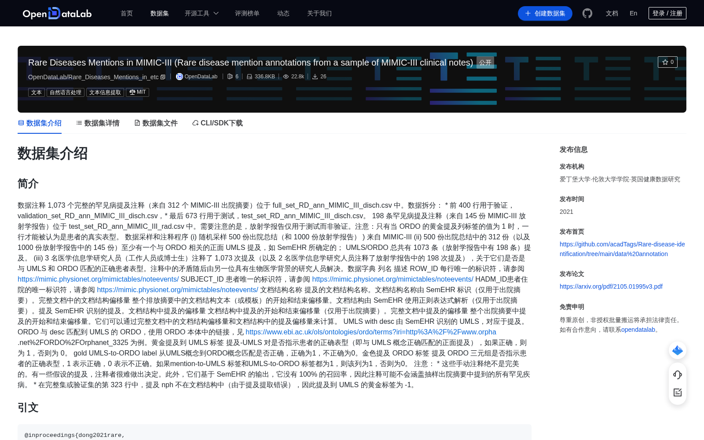
Task: Star this dataset with the star button
Action: pyautogui.click(x=667, y=62)
